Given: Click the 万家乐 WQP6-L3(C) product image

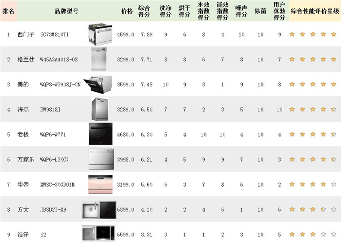Looking at the screenshot, I should pyautogui.click(x=101, y=159).
